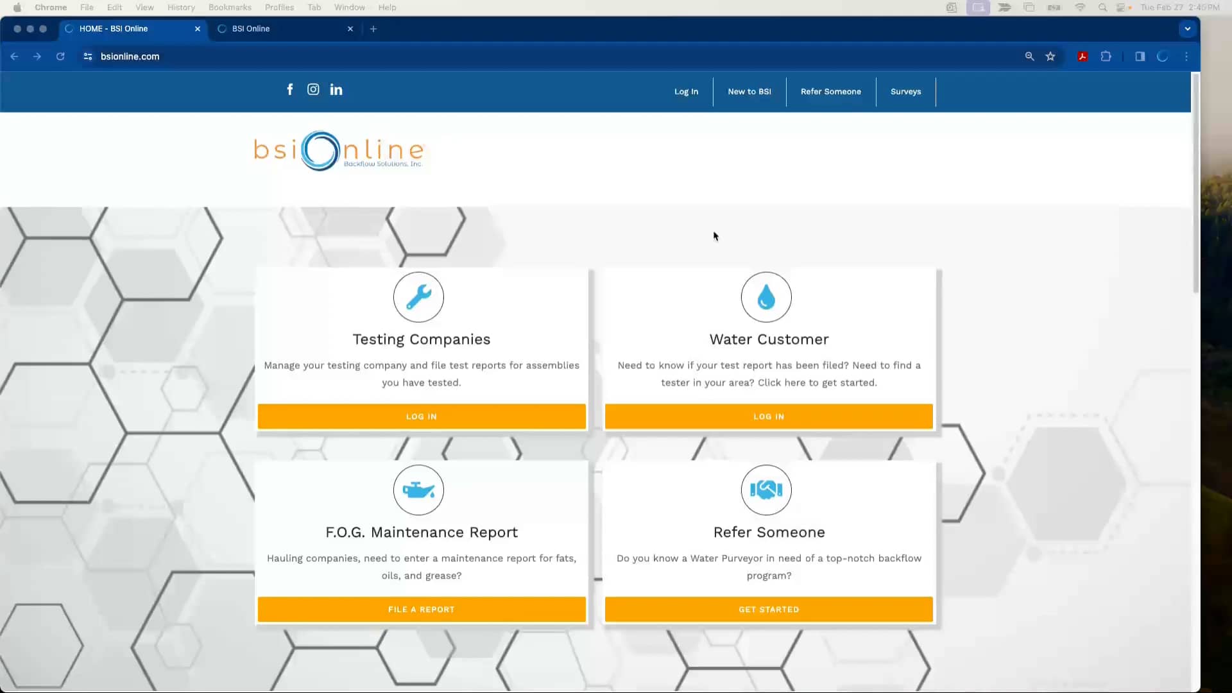Screen dimensions: 1232x693
Task: Open the Instagram icon in the header
Action: [313, 89]
